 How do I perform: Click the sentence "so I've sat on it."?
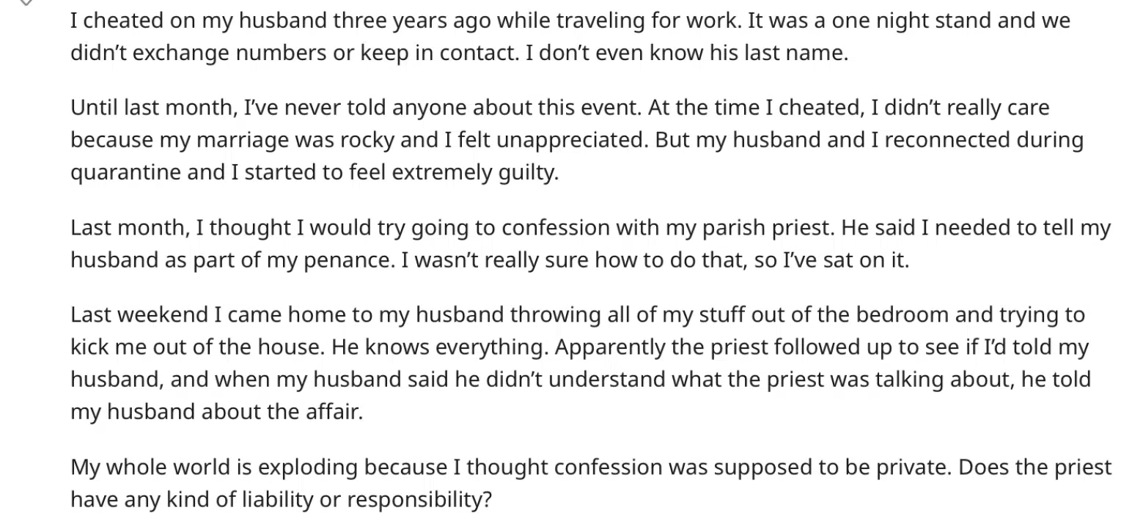[x=831, y=260]
